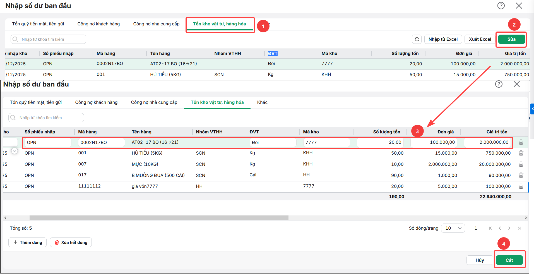Click the green Sửa button
Viewport: 534px width, 276px height.
[x=511, y=39]
